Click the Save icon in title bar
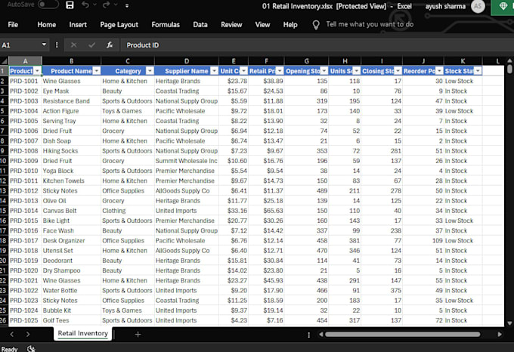 (70, 5)
